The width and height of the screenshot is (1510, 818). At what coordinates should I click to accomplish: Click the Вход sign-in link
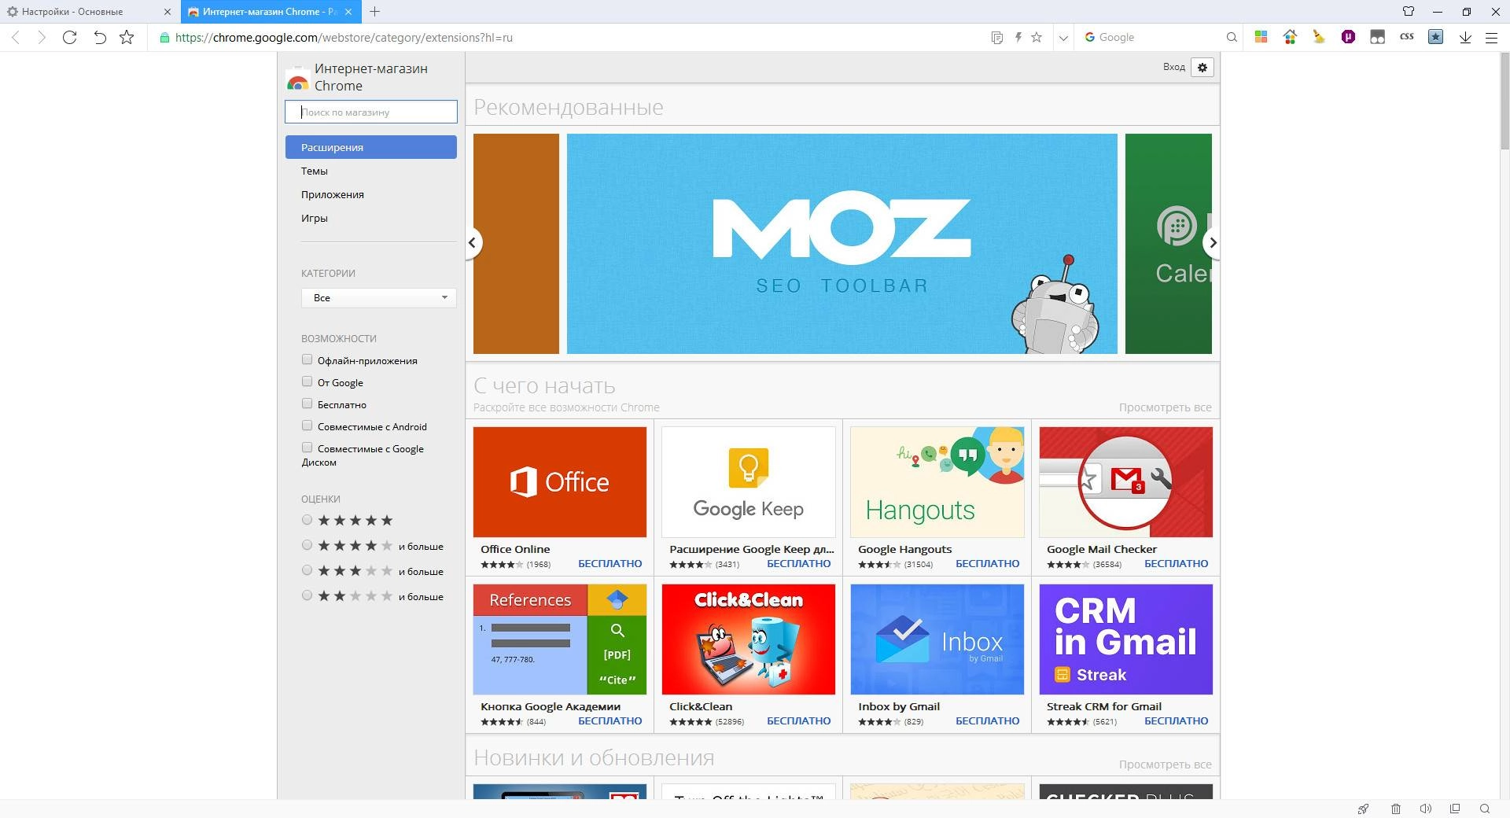click(x=1173, y=67)
